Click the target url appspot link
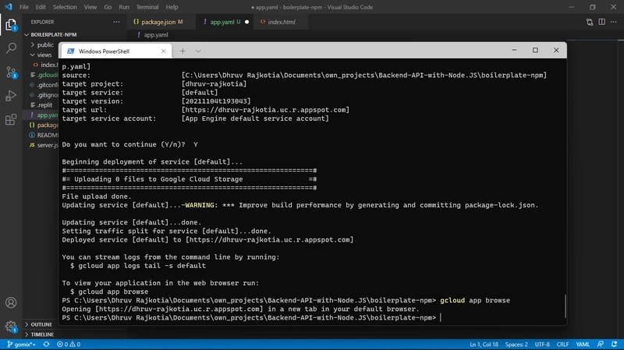 point(265,110)
